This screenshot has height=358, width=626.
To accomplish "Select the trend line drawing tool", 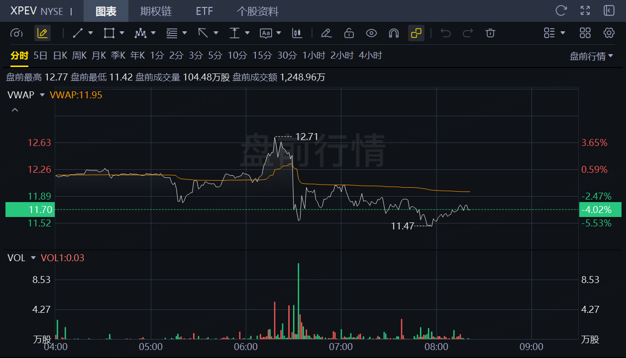I will pos(78,33).
